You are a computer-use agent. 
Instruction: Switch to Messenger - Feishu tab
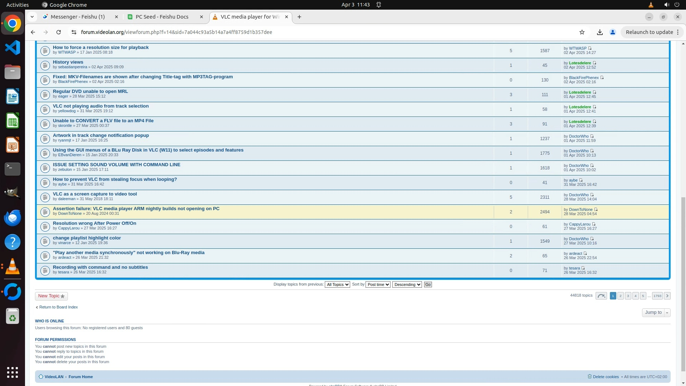(x=78, y=17)
